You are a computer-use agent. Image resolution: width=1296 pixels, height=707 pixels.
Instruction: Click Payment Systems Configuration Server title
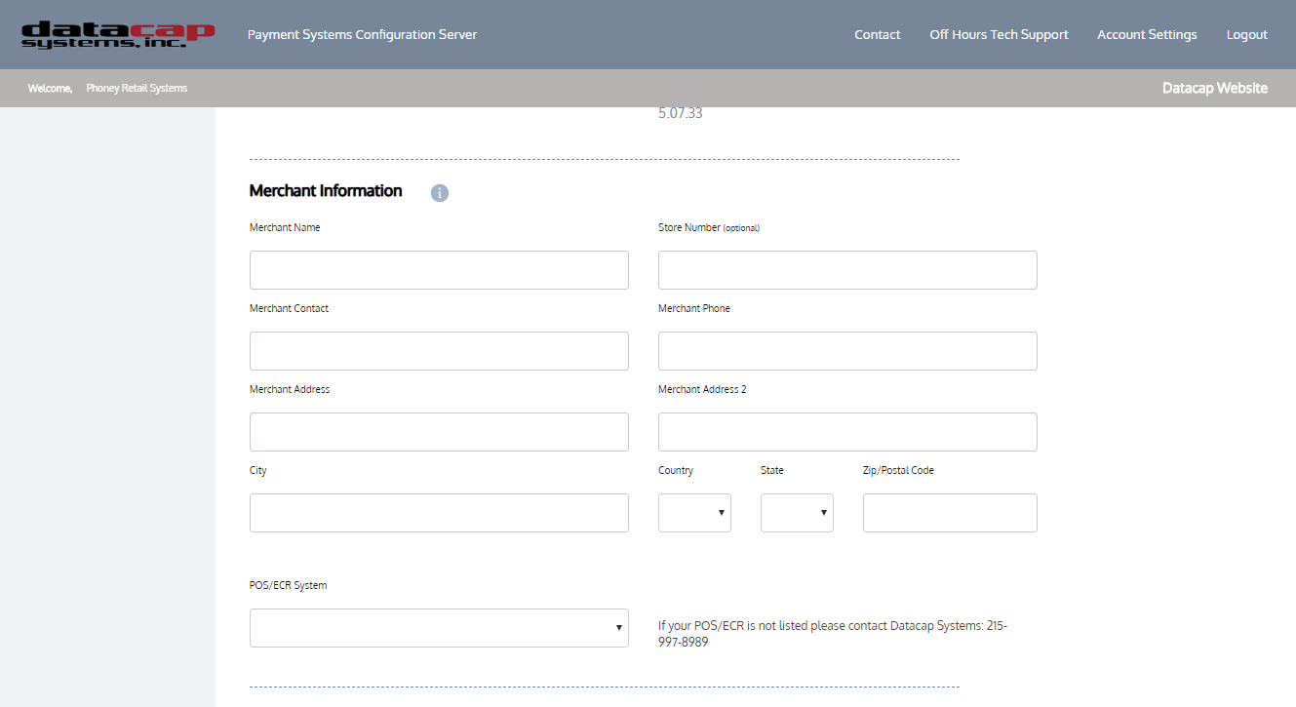coord(363,34)
